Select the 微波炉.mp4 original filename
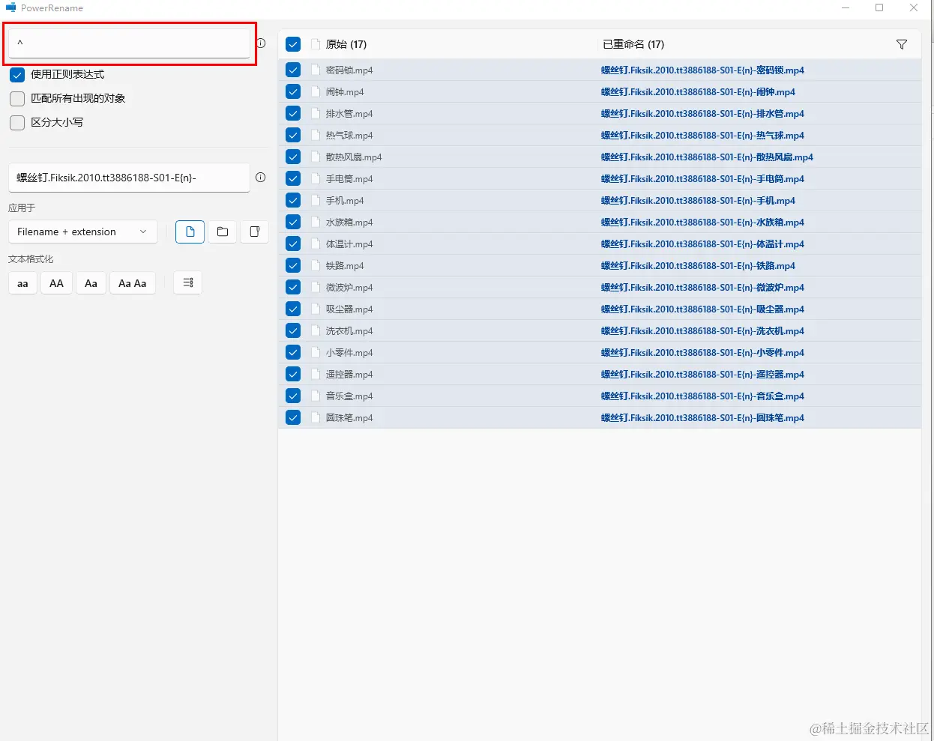The height and width of the screenshot is (741, 934). point(349,288)
